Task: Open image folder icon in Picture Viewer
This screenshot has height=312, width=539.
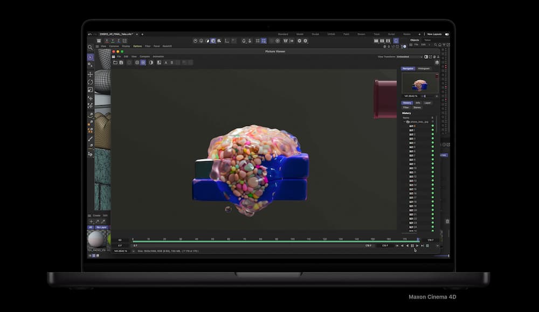Action: coord(115,63)
